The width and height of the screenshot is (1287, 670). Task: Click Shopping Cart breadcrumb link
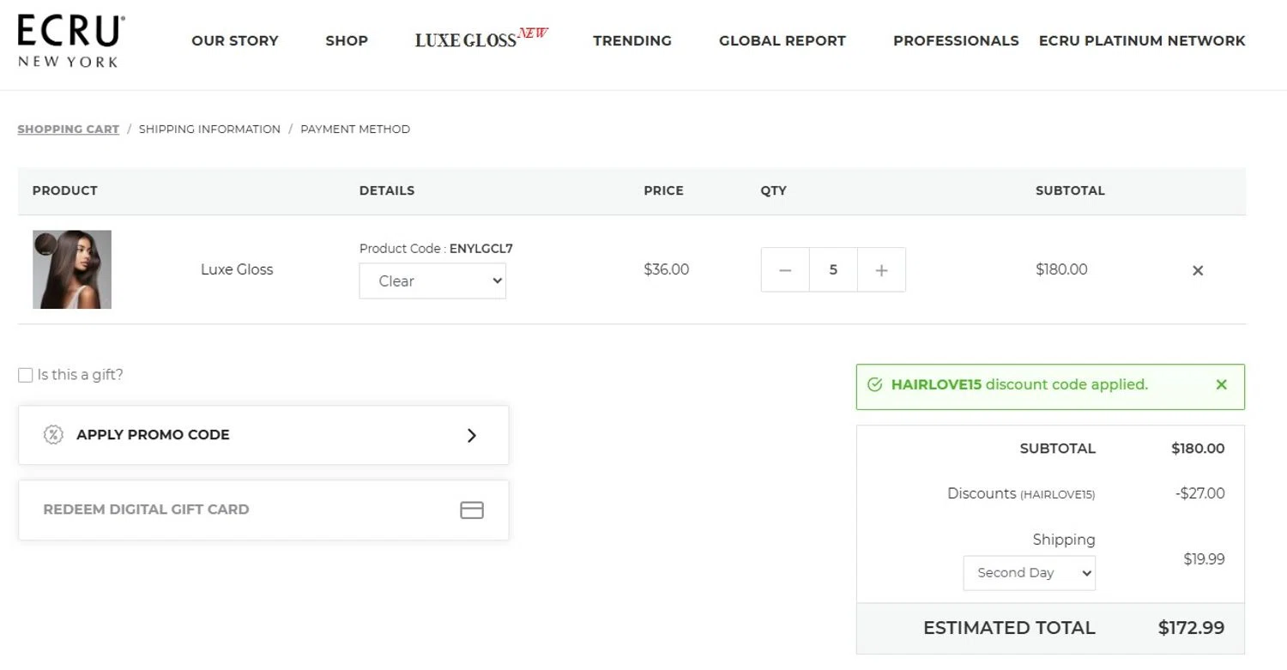point(69,129)
